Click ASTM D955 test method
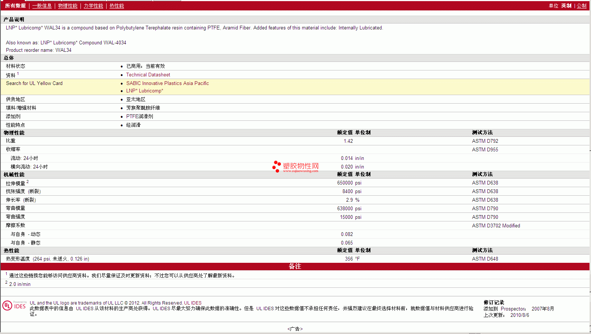This screenshot has width=591, height=334. coord(485,149)
